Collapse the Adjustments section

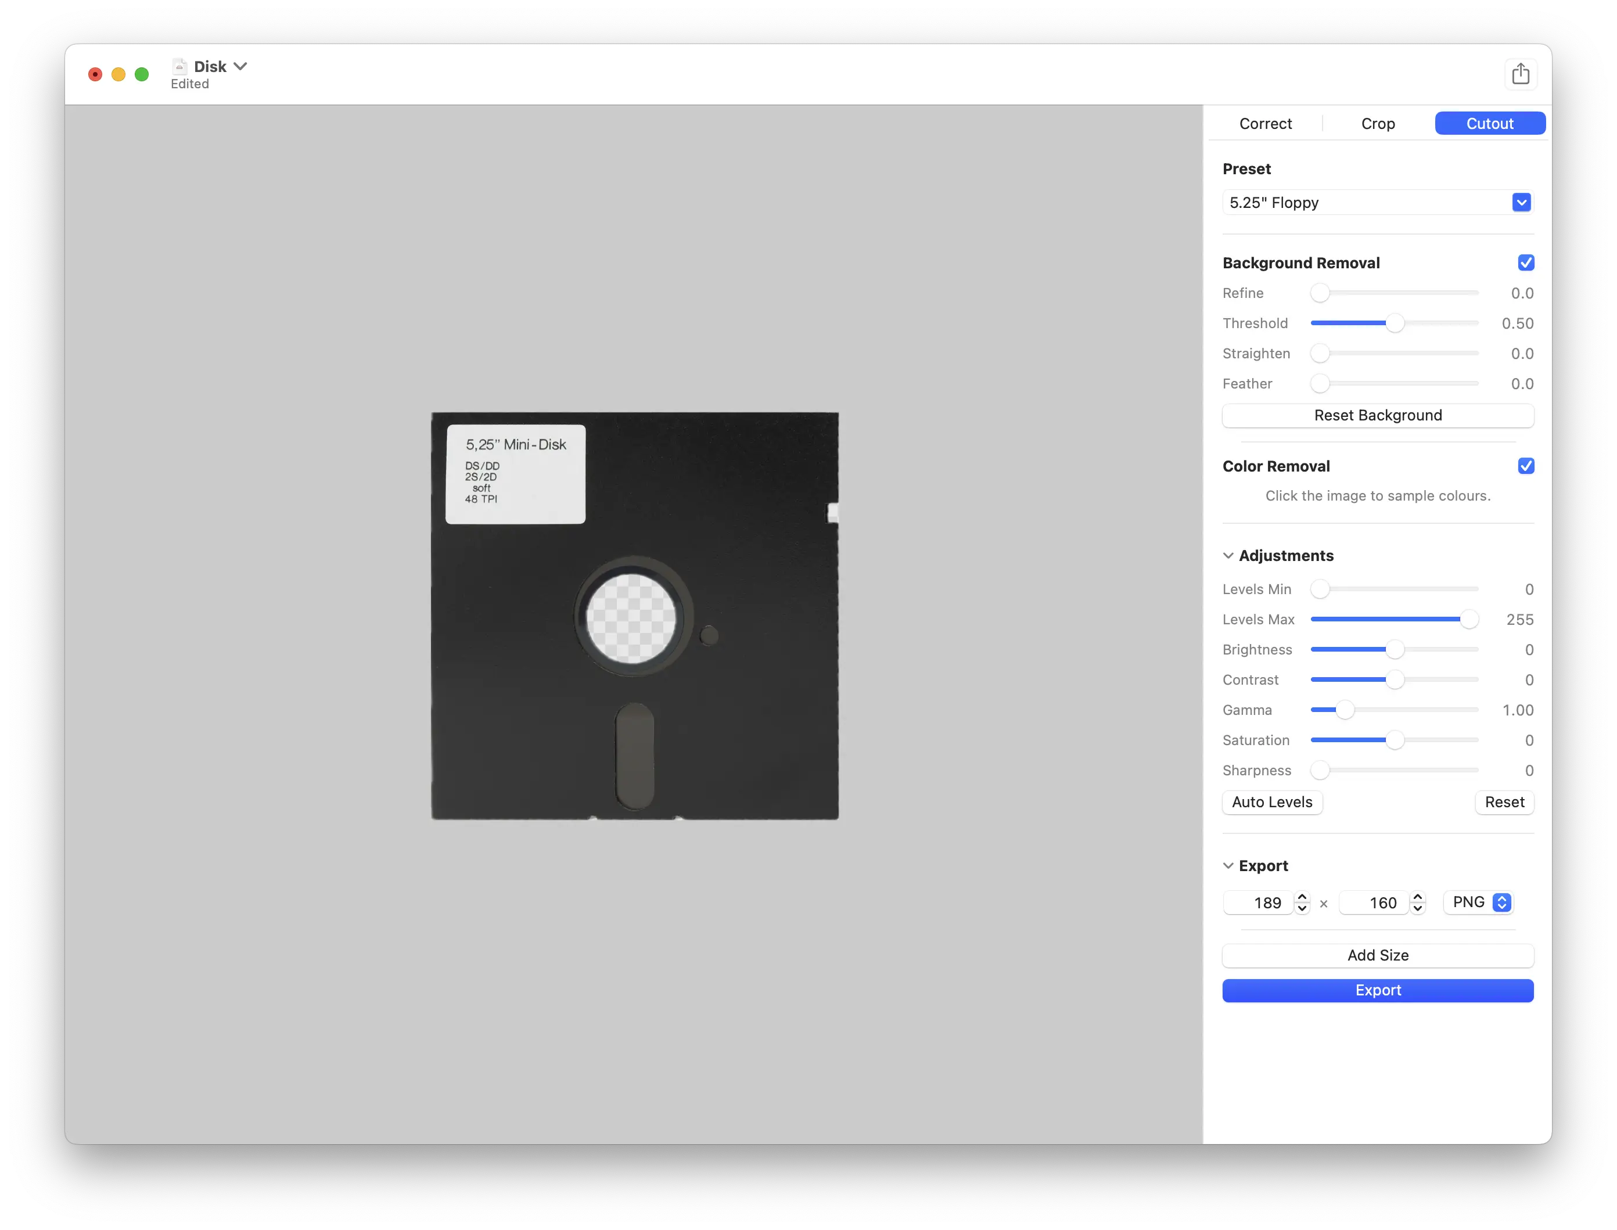[1227, 555]
